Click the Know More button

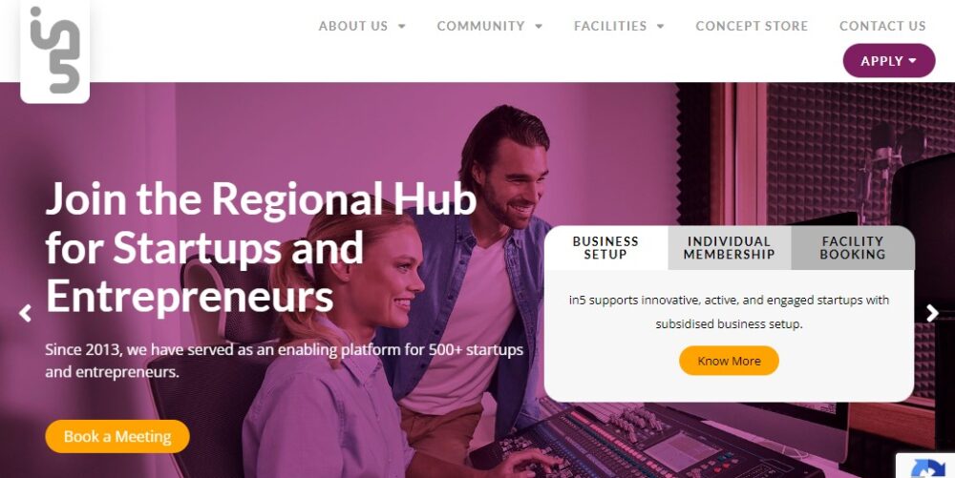coord(729,361)
